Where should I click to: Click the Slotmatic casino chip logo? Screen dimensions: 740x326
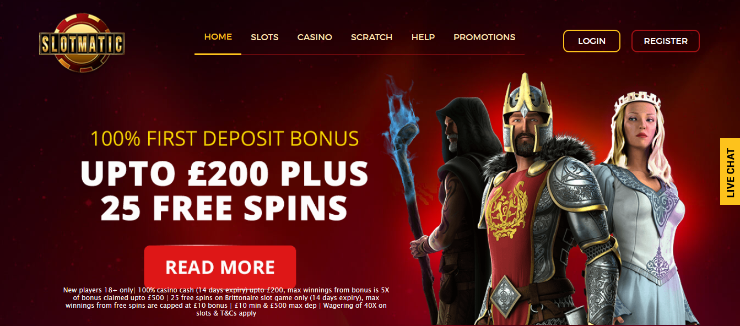point(82,42)
